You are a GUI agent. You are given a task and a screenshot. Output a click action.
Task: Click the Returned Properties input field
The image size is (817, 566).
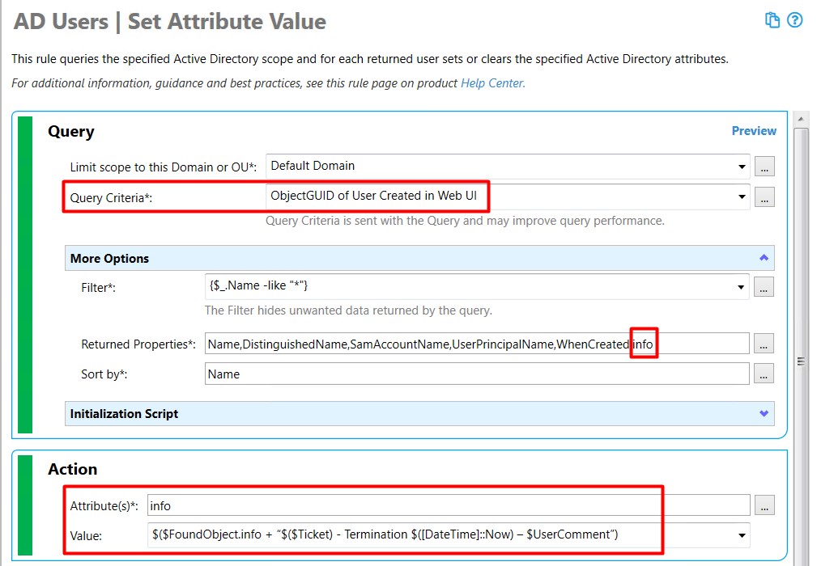477,344
